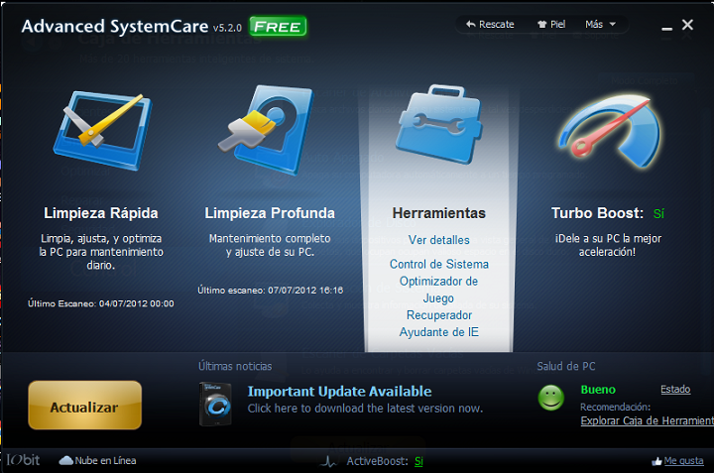This screenshot has height=473, width=714.
Task: Open Limpieza Rápida monitor icon
Action: point(100,133)
